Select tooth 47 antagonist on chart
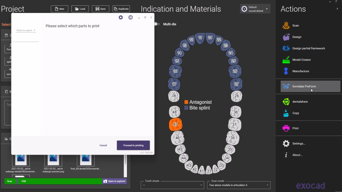The width and height of the screenshot is (342, 192). (x=175, y=124)
